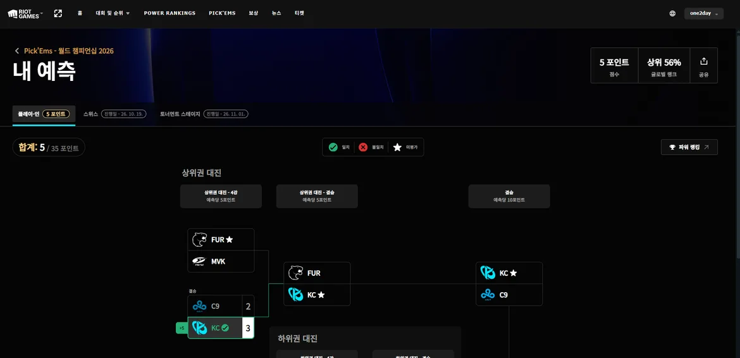The image size is (740, 358).
Task: Open the one2day account dropdown
Action: click(704, 13)
